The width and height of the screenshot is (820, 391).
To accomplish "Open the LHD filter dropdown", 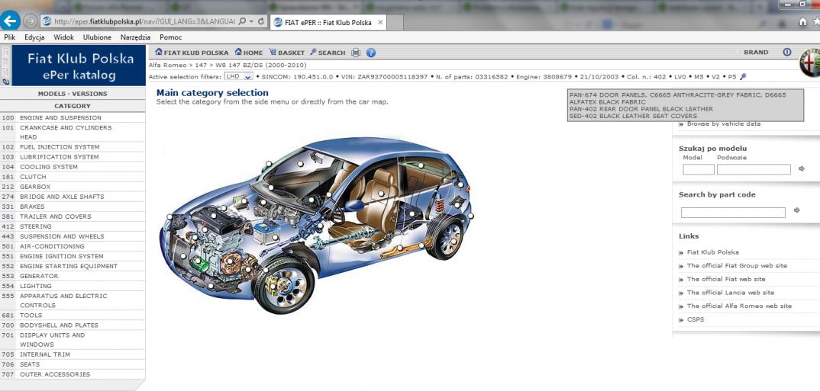I will click(x=238, y=77).
